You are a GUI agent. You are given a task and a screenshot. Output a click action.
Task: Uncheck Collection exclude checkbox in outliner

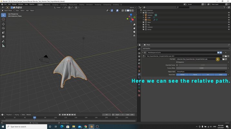pos(143,13)
